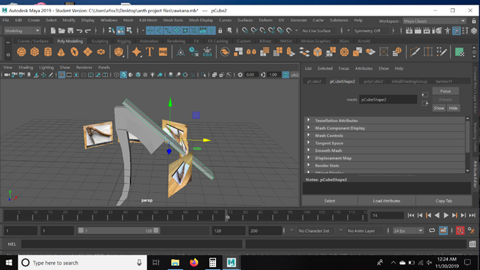Click the super shape star icon
480x270 pixels.
[x=136, y=52]
